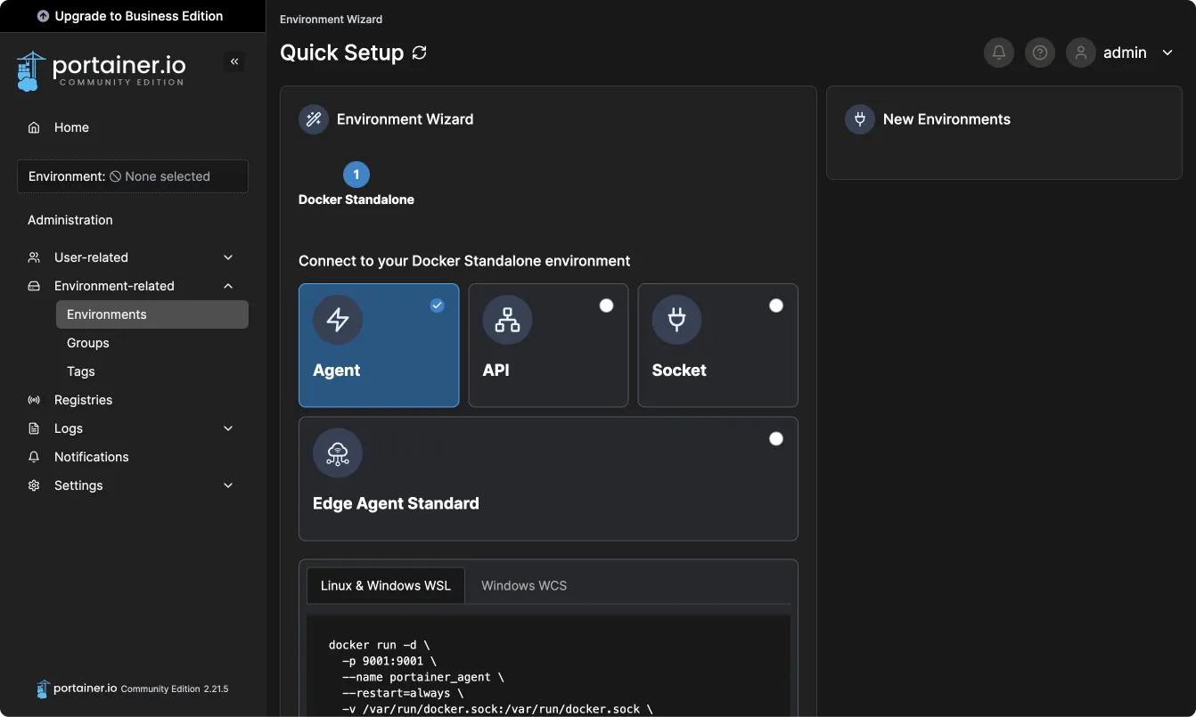This screenshot has width=1196, height=717.
Task: Open the Notifications page
Action: point(133,457)
